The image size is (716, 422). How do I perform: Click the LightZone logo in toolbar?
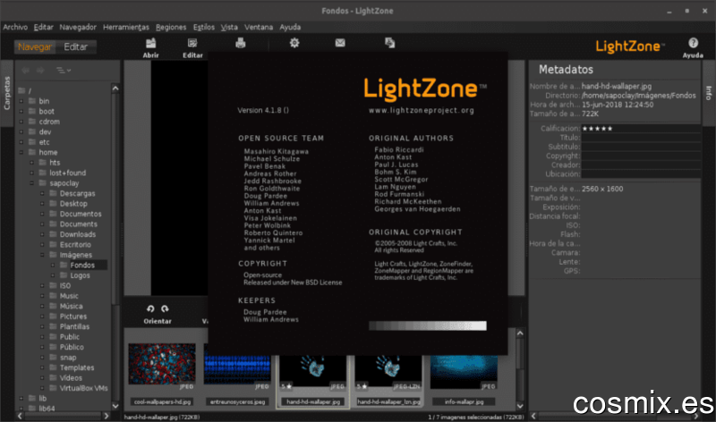click(x=630, y=46)
